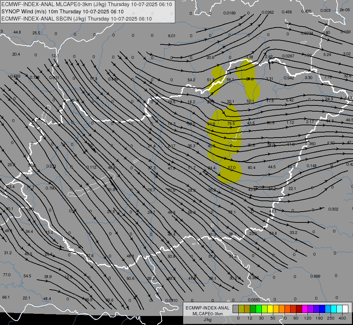Click the 120 legend tick label
This screenshot has width=353, height=325.
point(308,318)
